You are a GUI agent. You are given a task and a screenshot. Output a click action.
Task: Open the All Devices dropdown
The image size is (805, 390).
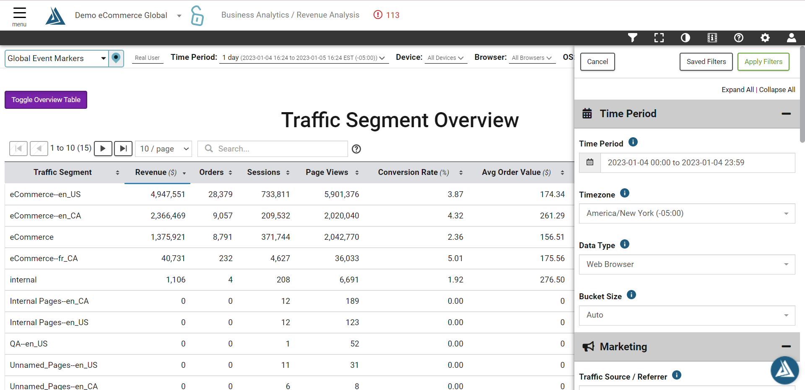[x=445, y=58]
